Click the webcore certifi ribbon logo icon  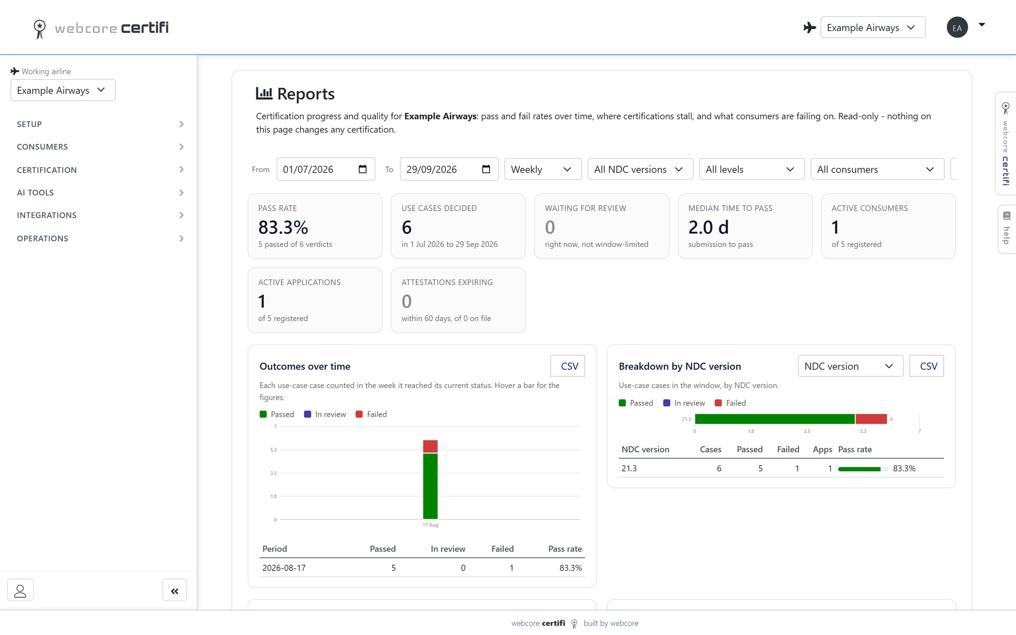click(40, 29)
